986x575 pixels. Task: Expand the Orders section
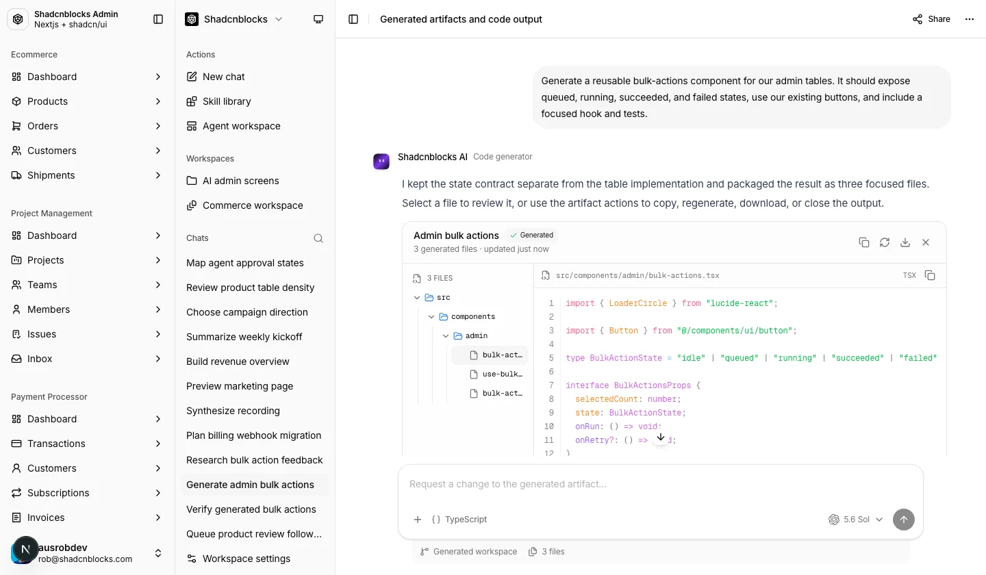88,126
